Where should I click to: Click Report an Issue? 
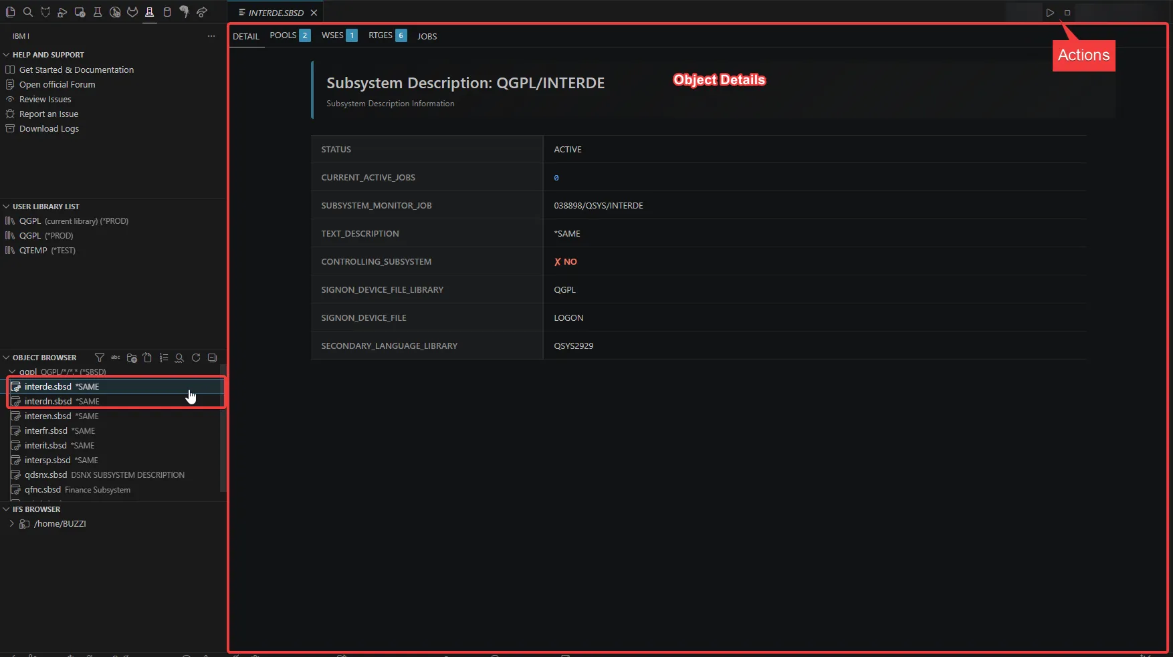click(x=49, y=114)
